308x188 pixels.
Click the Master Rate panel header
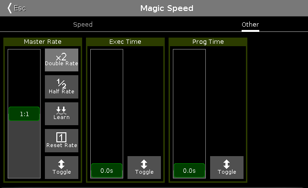(x=42, y=42)
